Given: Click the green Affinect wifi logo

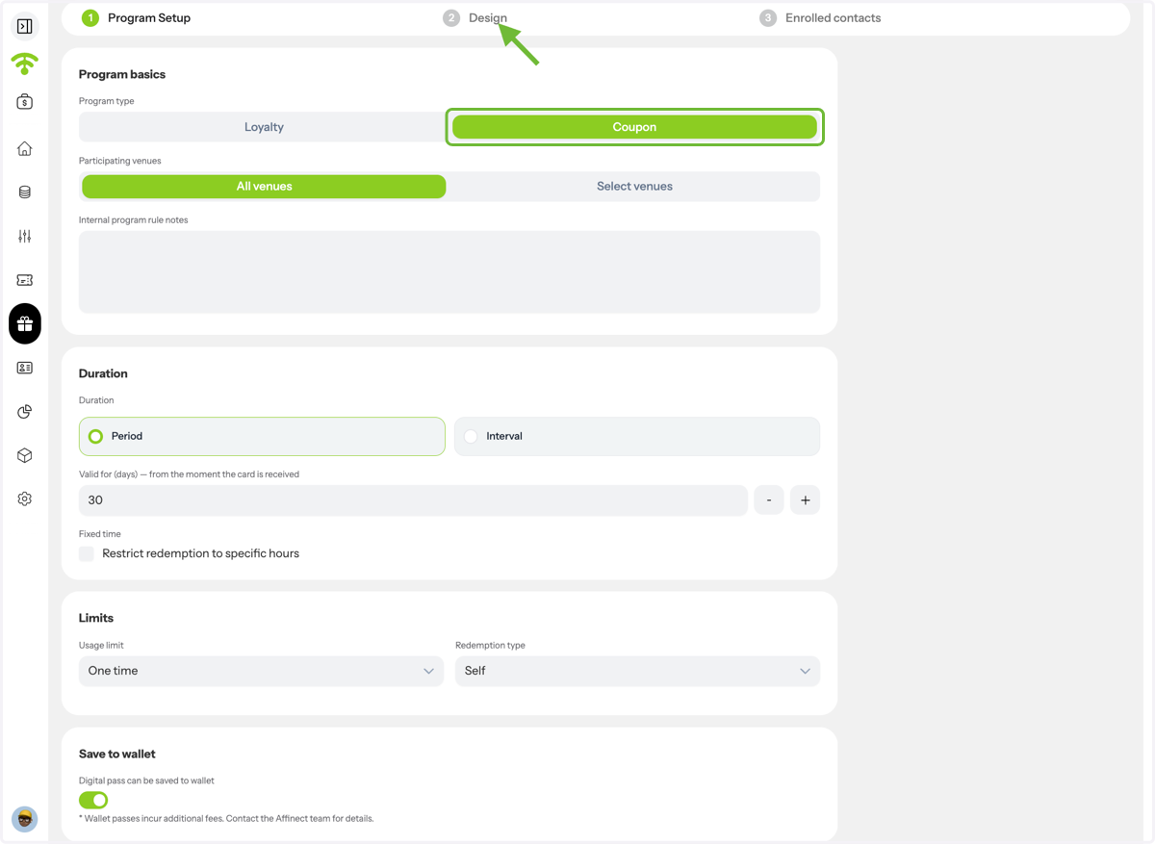Looking at the screenshot, I should [25, 64].
